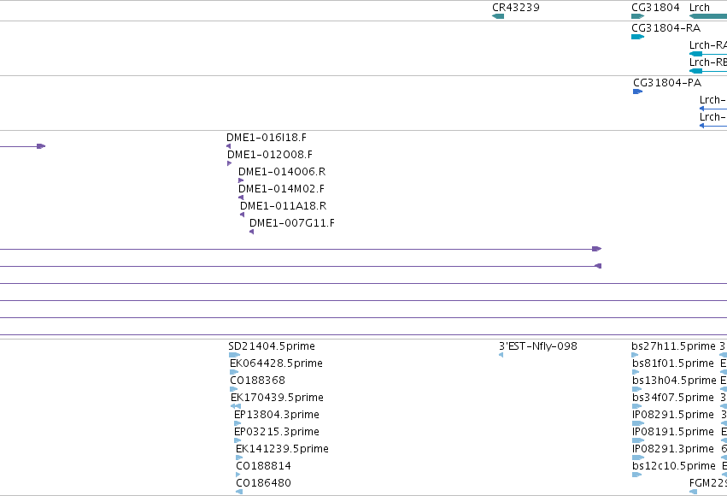727x496 pixels.
Task: Click the bs12c10.5prime label
Action: (x=674, y=466)
